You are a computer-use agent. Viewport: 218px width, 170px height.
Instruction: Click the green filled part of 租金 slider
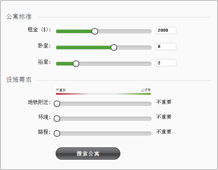pyautogui.click(x=74, y=31)
